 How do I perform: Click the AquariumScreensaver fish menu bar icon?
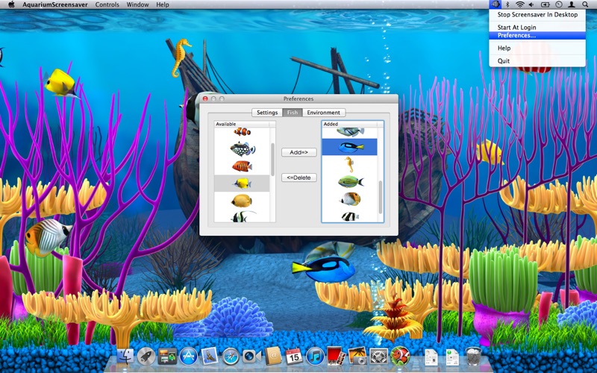click(x=496, y=4)
